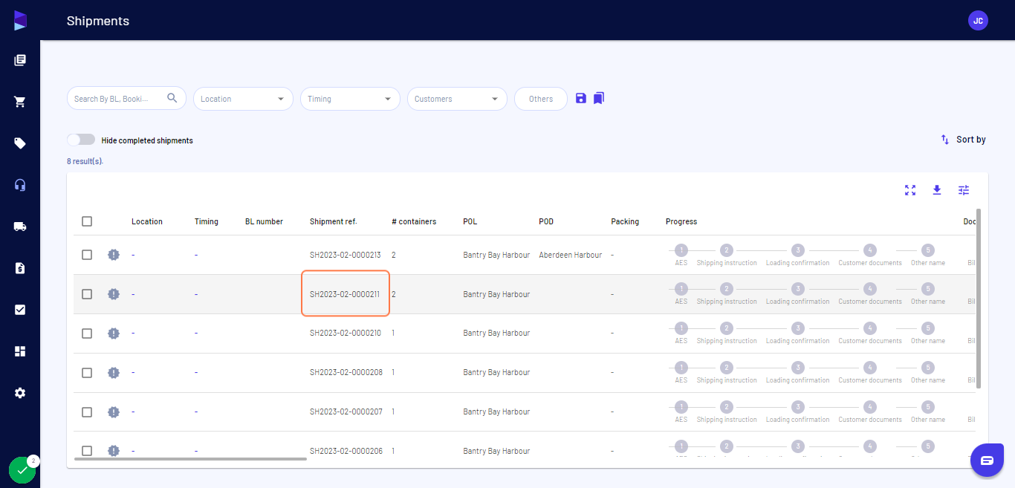This screenshot has height=488, width=1015.
Task: Open shipment SH2023-02-0000207
Action: tap(346, 412)
